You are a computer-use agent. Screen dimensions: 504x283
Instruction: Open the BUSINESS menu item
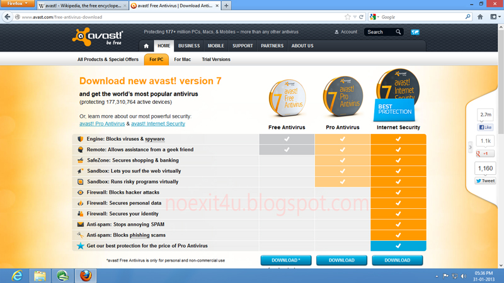pos(189,46)
